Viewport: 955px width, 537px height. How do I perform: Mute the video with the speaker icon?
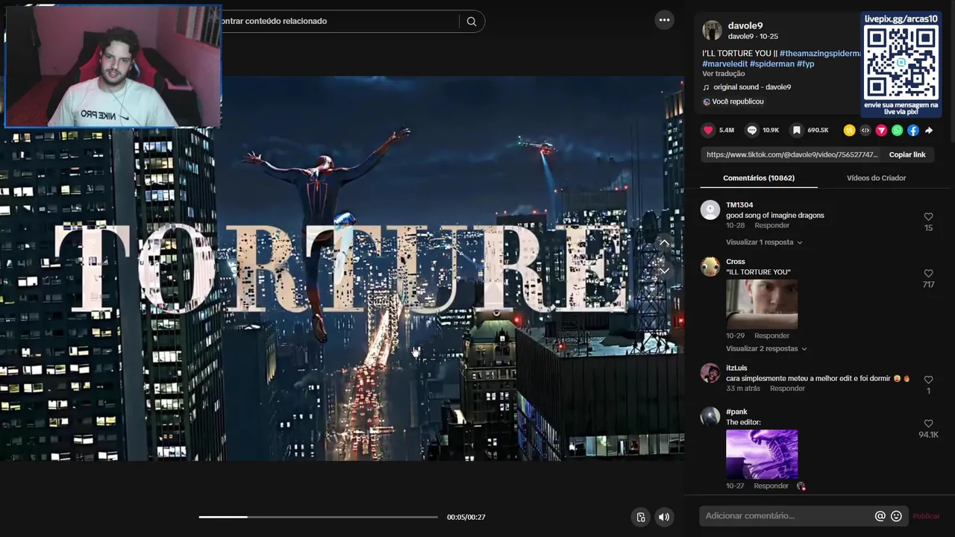(664, 517)
